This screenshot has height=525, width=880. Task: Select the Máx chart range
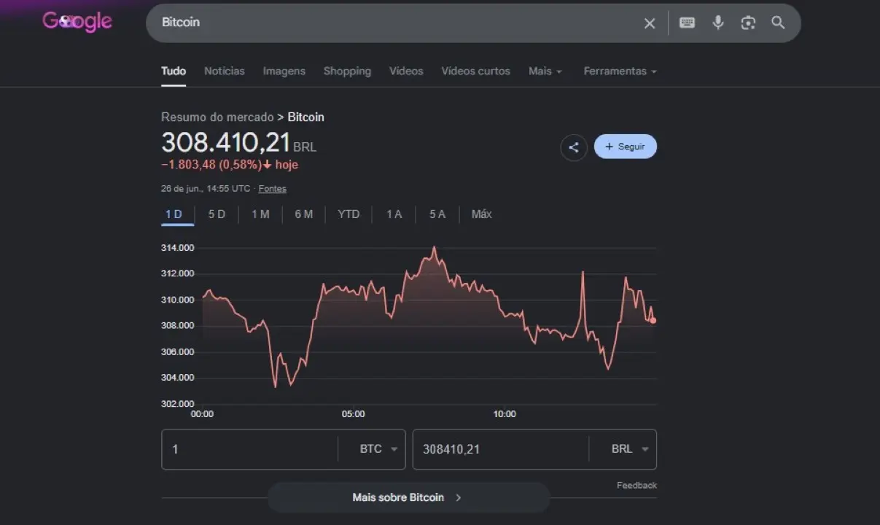click(482, 214)
